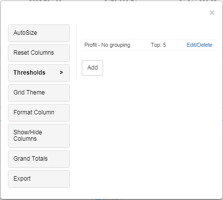Click the Delete link for the Profit threshold
The image size is (223, 200).
click(x=205, y=45)
